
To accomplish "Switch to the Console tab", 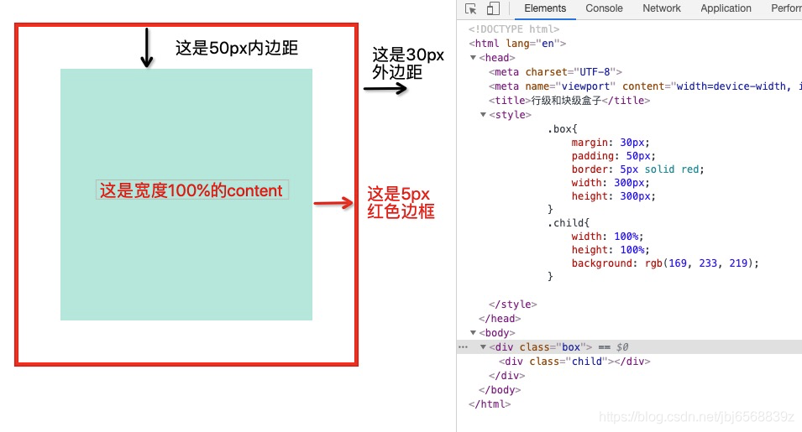I will [604, 8].
